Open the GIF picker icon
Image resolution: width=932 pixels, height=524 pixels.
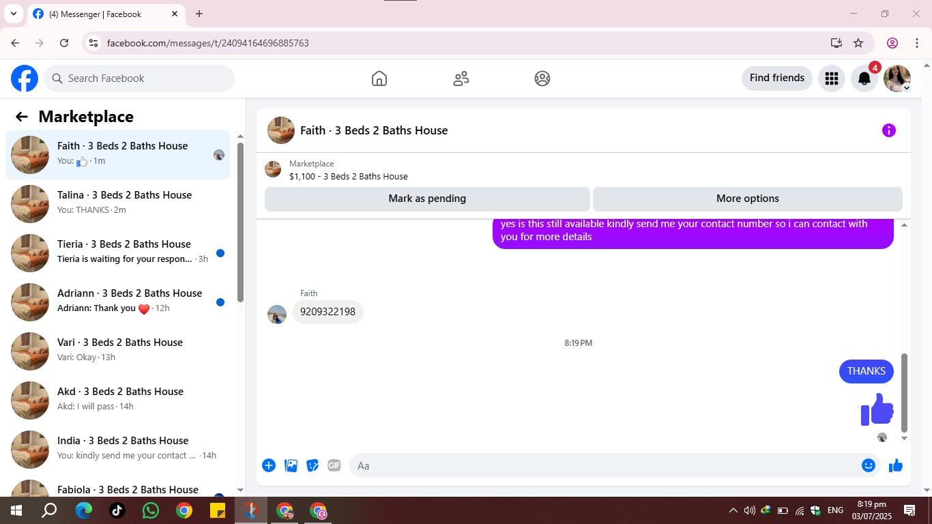(x=334, y=465)
